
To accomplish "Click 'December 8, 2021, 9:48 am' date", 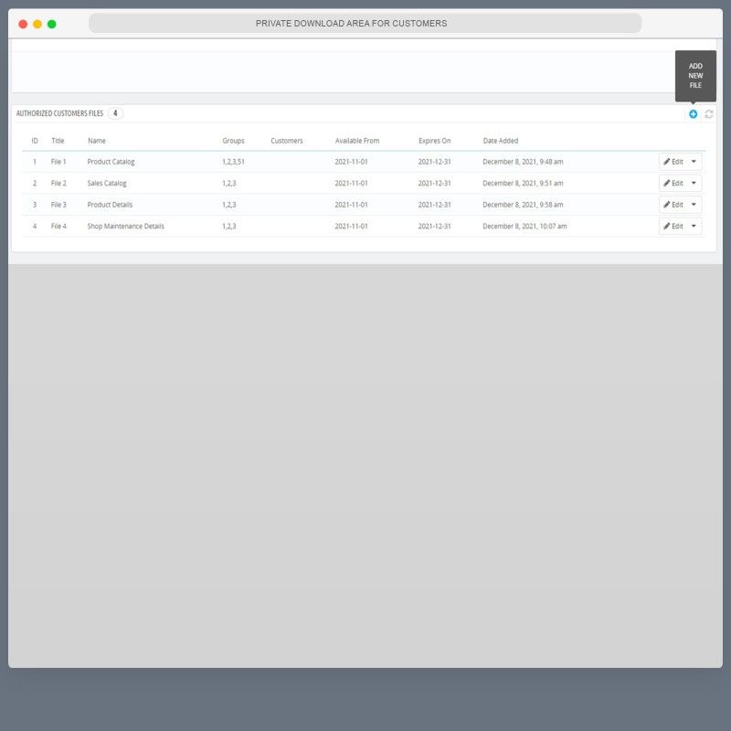I will (523, 162).
